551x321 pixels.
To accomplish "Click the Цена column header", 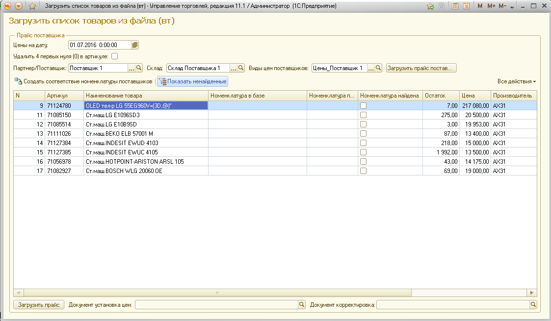I will pyautogui.click(x=475, y=96).
